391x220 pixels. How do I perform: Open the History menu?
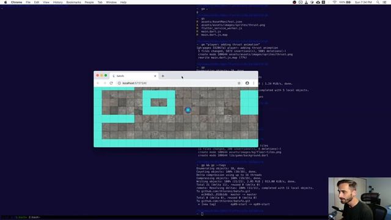[x=58, y=2]
